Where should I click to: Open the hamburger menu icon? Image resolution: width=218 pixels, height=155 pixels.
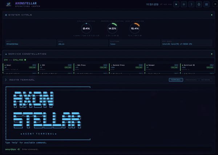(x=206, y=4)
